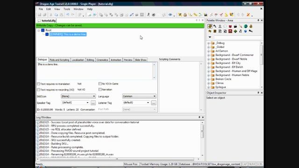Click the Save floppy disk toolbar icon

click(39, 14)
